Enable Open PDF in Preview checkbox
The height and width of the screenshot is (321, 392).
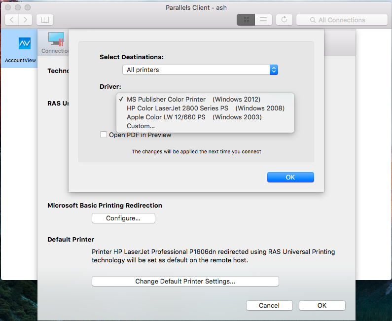pyautogui.click(x=104, y=135)
